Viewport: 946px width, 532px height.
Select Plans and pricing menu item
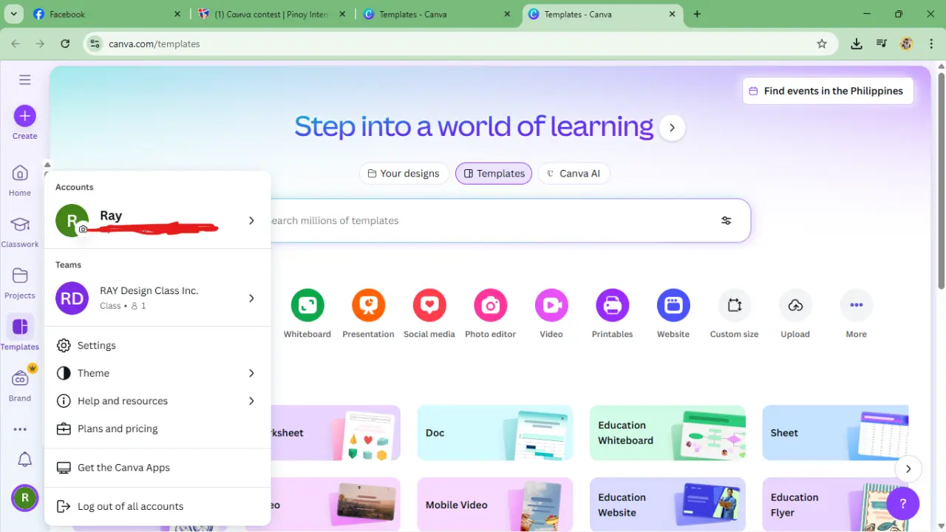[x=157, y=429]
